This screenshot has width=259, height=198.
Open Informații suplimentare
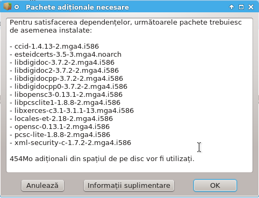(129, 186)
